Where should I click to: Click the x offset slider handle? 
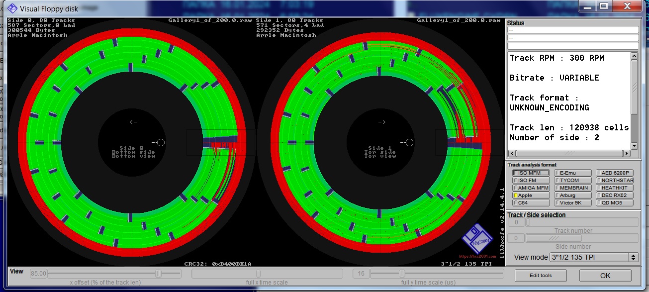(x=158, y=274)
